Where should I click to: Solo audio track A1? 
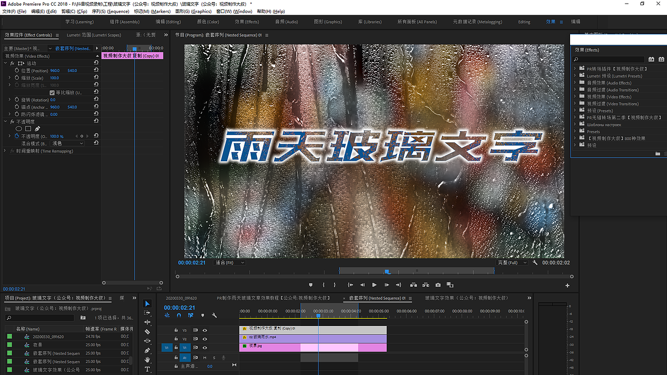click(x=214, y=358)
